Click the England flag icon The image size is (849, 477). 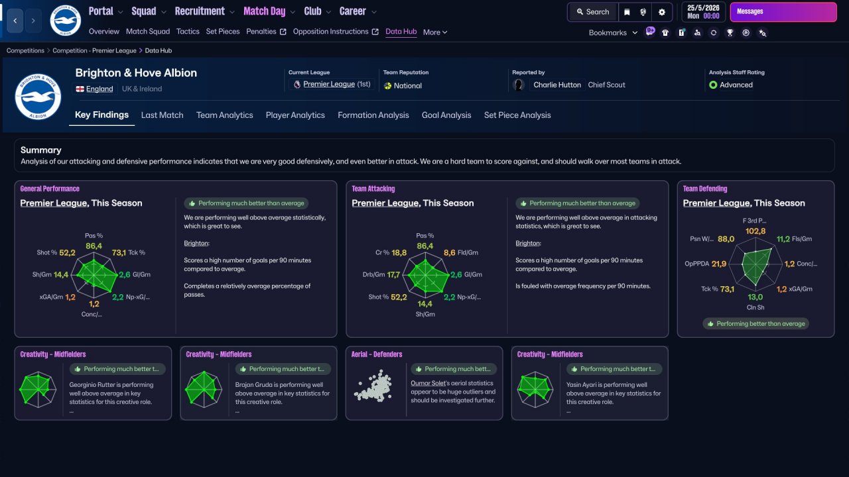pyautogui.click(x=80, y=89)
